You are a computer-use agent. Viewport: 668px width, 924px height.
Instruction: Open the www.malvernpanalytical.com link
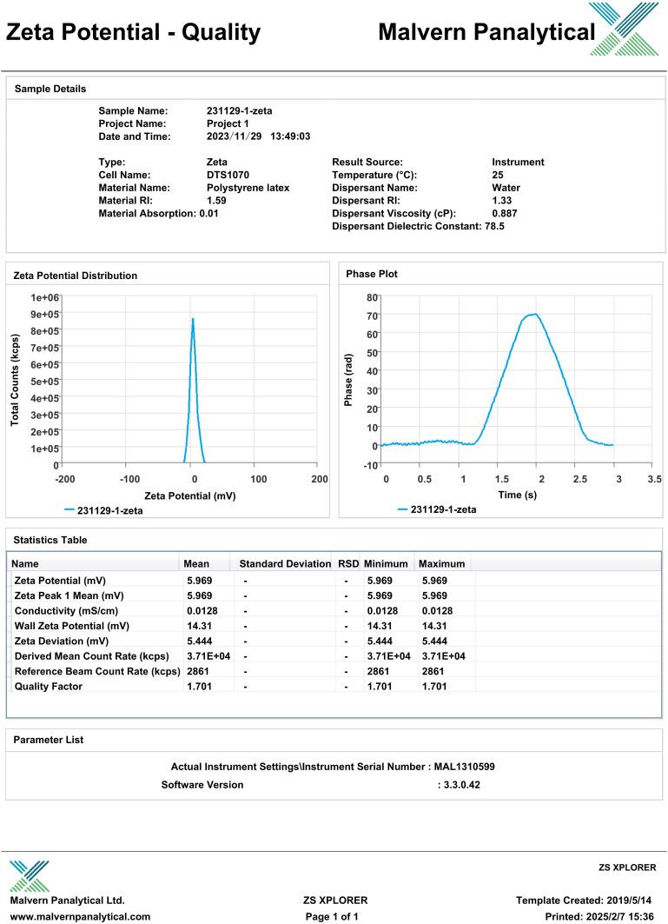(79, 916)
